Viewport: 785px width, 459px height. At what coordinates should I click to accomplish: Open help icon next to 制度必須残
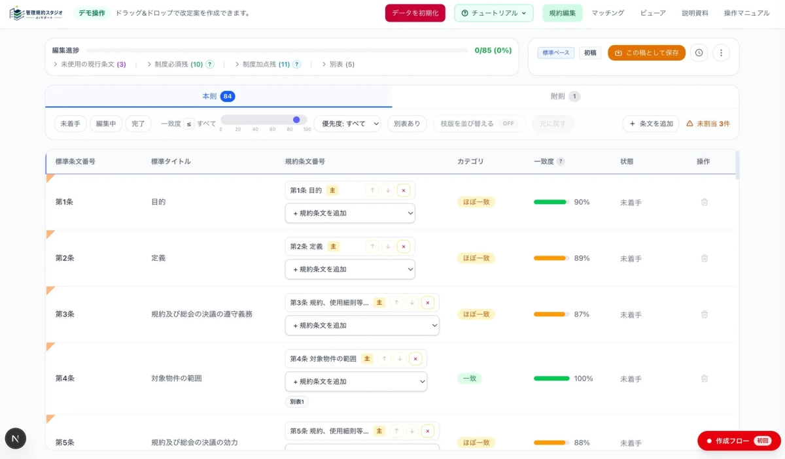point(210,64)
